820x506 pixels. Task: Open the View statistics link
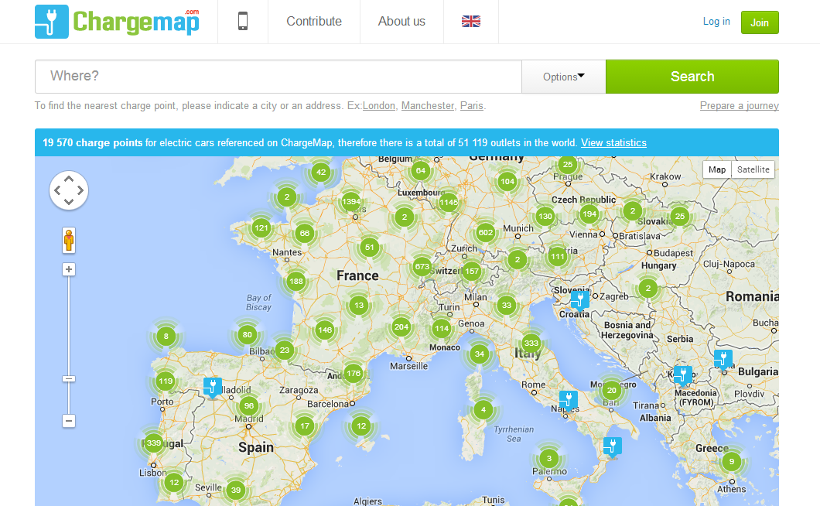tap(613, 142)
